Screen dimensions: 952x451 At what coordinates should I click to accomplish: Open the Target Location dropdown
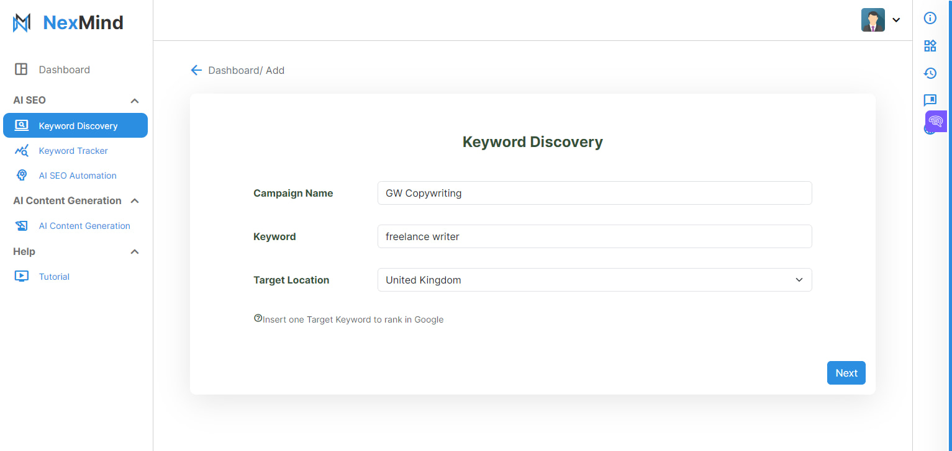pos(799,280)
